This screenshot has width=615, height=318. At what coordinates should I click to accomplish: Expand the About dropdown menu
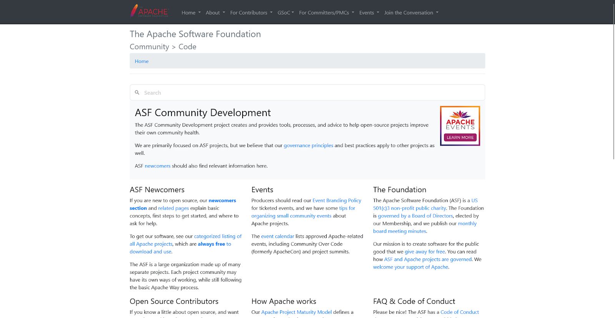pos(215,13)
